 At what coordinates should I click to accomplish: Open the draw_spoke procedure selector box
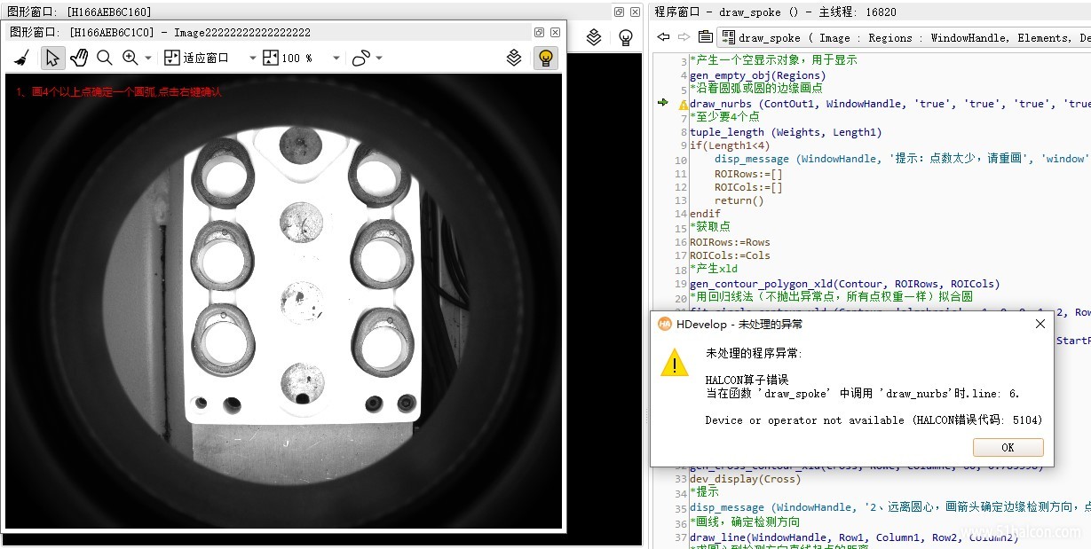904,37
